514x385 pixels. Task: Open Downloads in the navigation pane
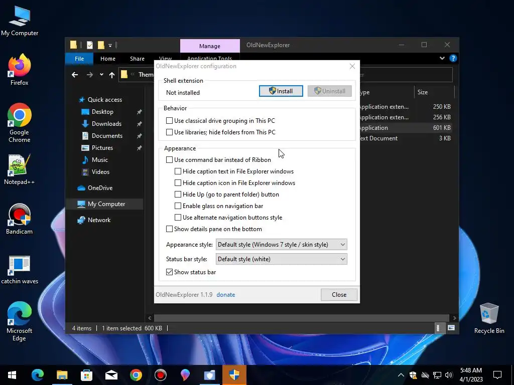106,124
